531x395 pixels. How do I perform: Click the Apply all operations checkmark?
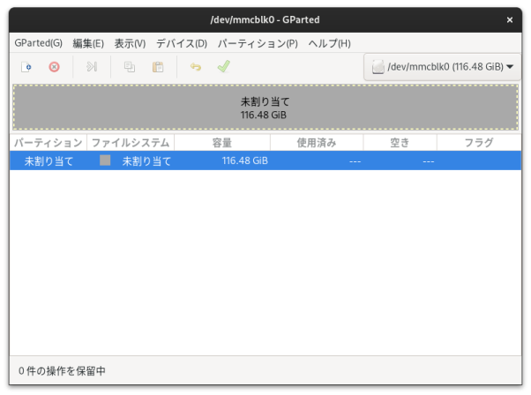tap(224, 66)
